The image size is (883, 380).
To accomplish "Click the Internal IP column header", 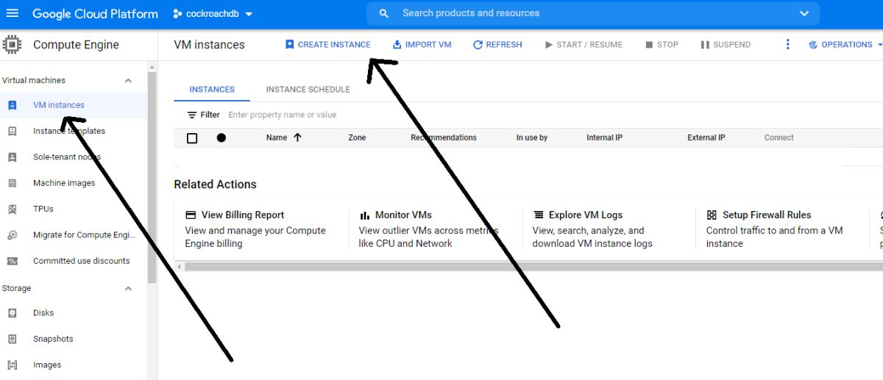I will pyautogui.click(x=605, y=137).
